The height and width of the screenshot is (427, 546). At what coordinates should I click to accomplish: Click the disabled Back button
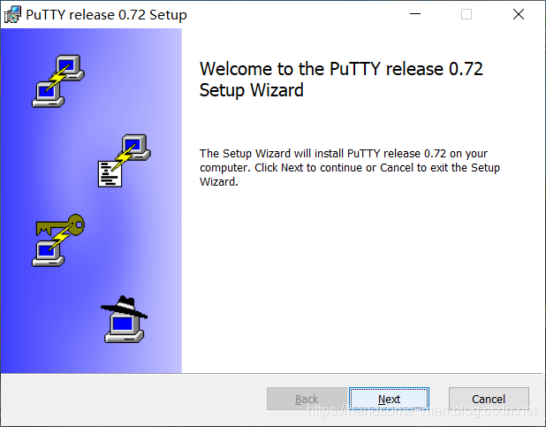click(x=307, y=399)
